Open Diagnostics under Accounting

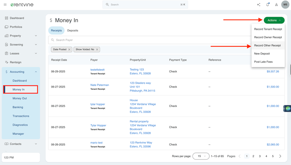click(x=20, y=125)
